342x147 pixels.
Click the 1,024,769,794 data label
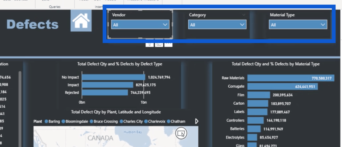pos(159,77)
